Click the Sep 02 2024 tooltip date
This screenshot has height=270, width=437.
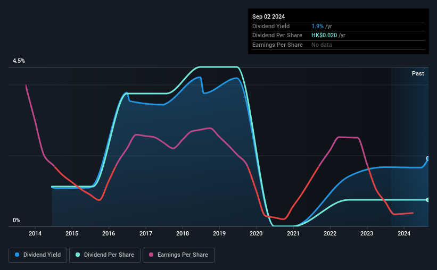pos(268,16)
